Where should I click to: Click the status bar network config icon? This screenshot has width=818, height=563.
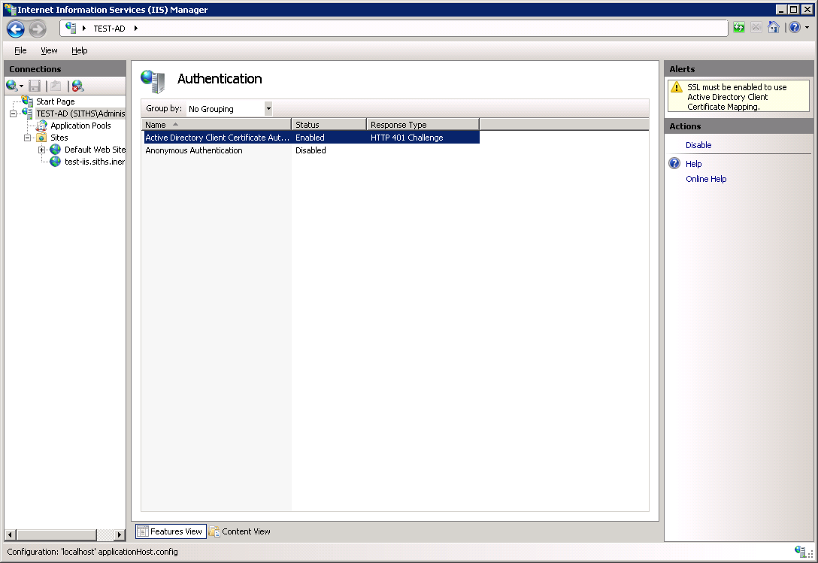[x=800, y=552]
